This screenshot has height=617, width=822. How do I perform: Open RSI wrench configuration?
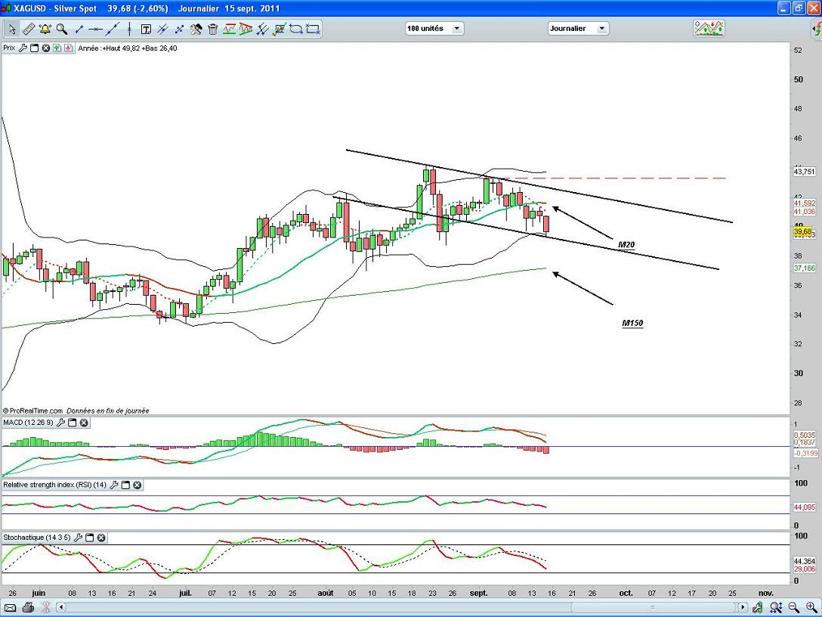(x=115, y=485)
